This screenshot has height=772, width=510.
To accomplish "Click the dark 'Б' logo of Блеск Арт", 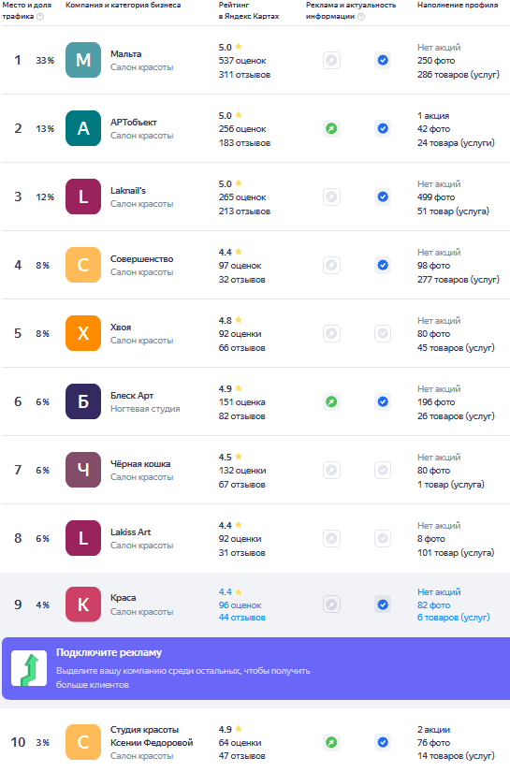I will point(83,401).
